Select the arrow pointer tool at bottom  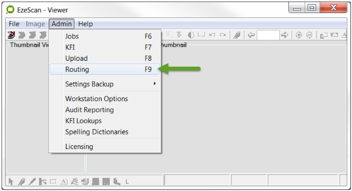(x=10, y=182)
